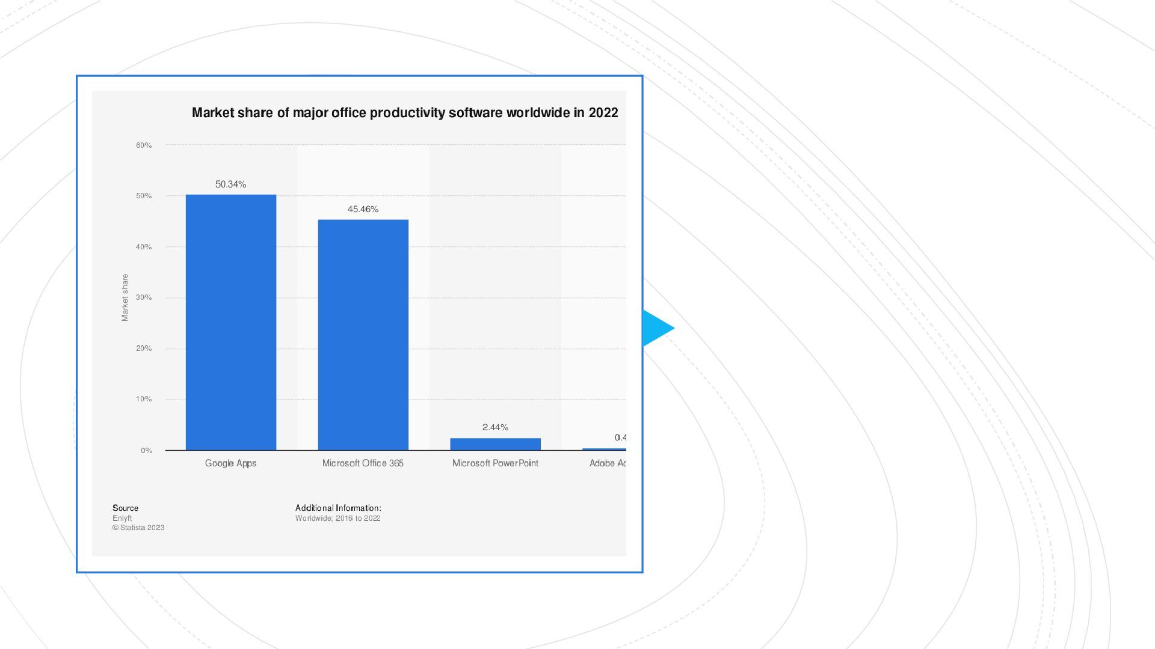Click the 2.44% value label

pos(496,427)
